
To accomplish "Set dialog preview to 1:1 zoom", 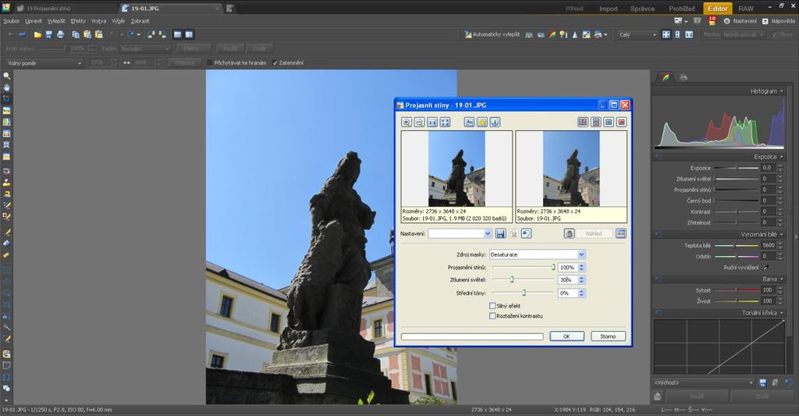I will pos(432,123).
